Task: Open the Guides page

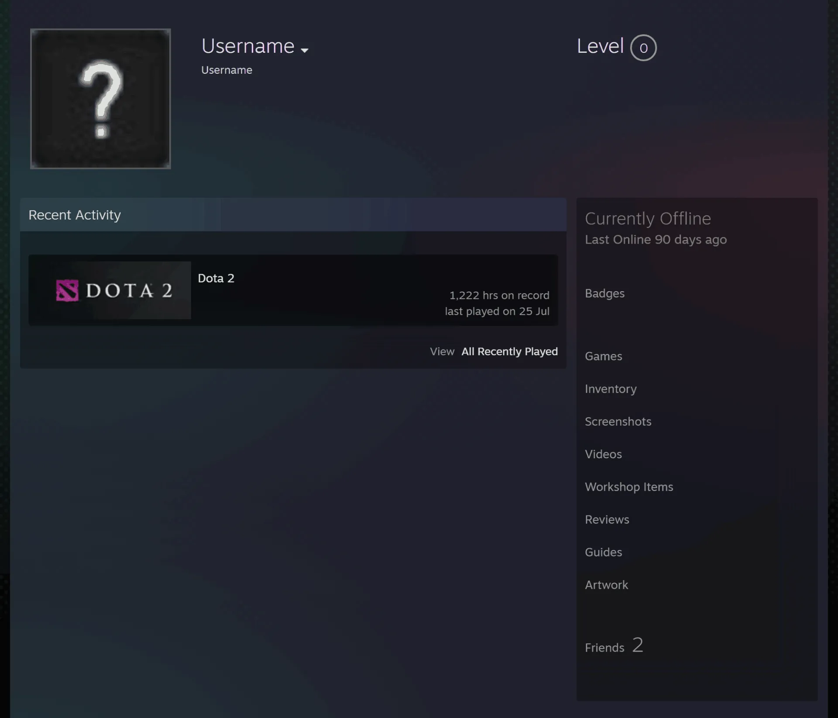Action: pyautogui.click(x=603, y=552)
